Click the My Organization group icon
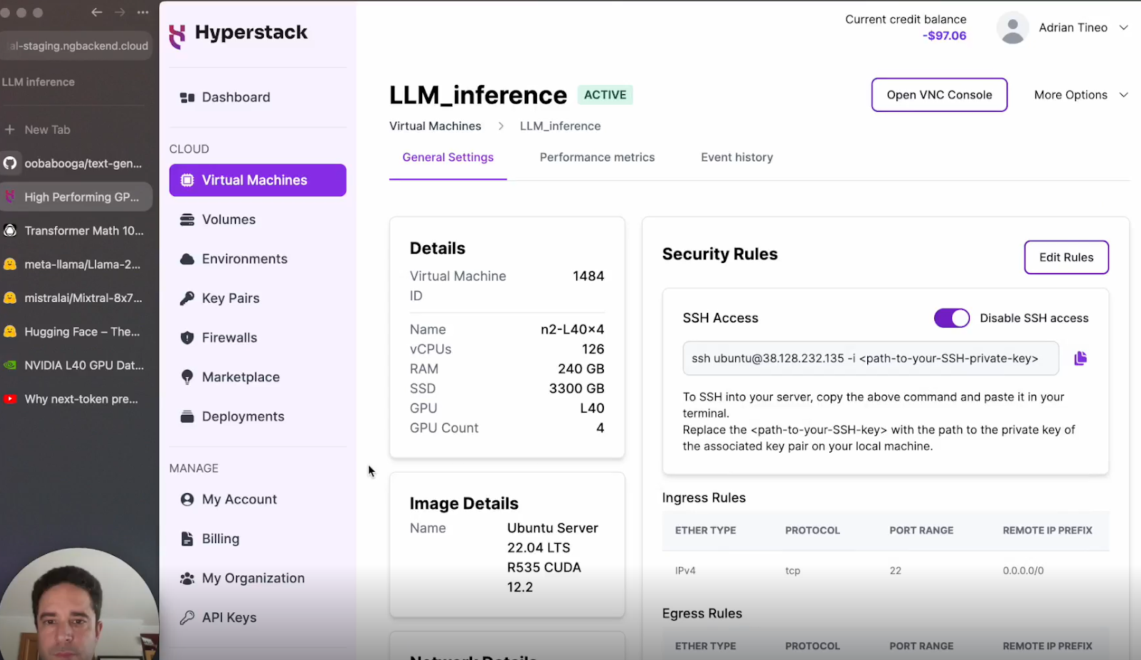The image size is (1141, 660). tap(187, 578)
